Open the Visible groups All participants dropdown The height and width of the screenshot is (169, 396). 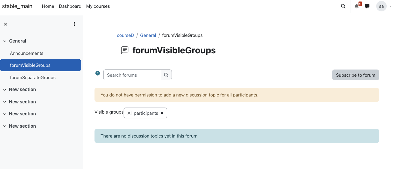tap(145, 113)
